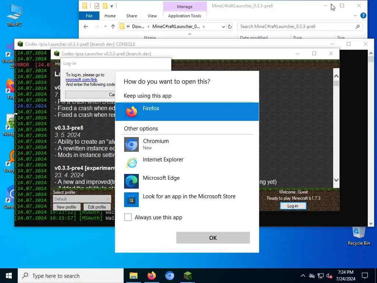Click the taskbar search box

[71, 276]
